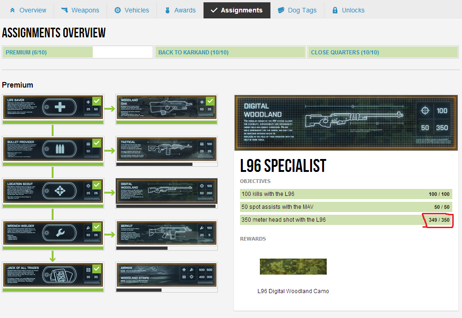Click the crosshair icon on Location Scout
Screen dimensions: 462x318
tap(60, 192)
